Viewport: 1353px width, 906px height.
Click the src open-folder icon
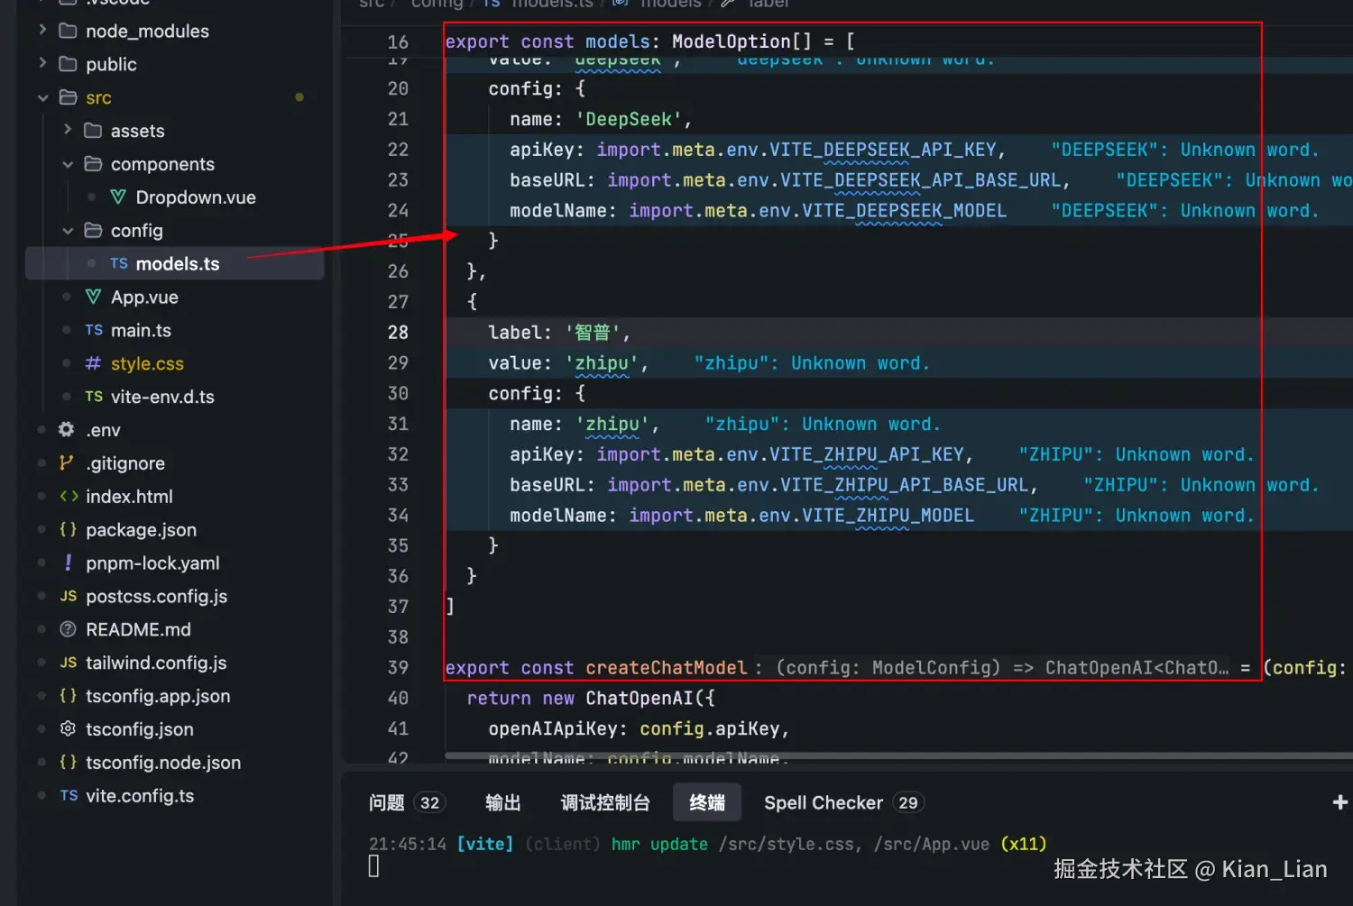click(x=68, y=97)
